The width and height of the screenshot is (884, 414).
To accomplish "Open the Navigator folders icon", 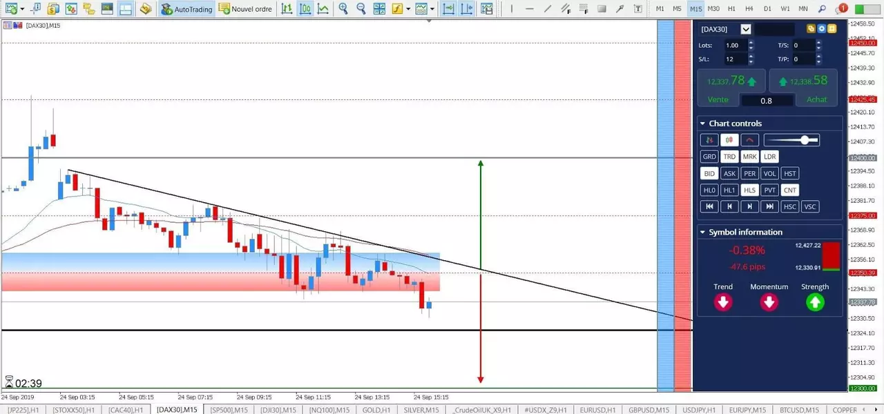I will coord(88,9).
